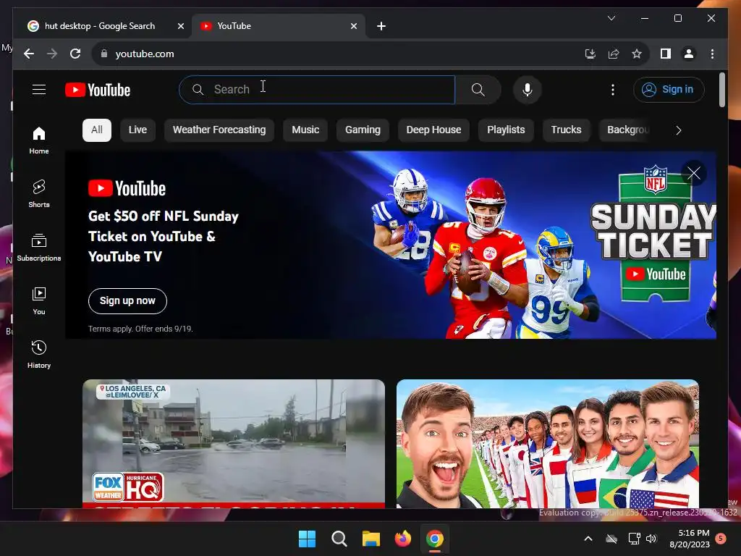Filter by Weather Forecasting chip
The height and width of the screenshot is (556, 741).
tap(219, 130)
